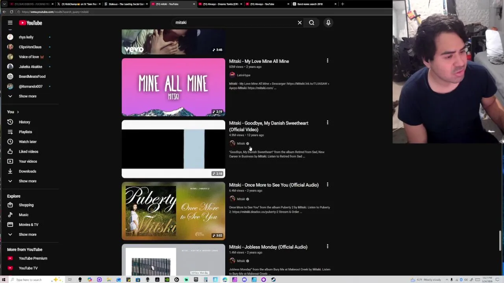Viewport: 504px width, 283px height.
Task: Open Goodbye, My Danish Sweetheart title
Action: [x=269, y=126]
